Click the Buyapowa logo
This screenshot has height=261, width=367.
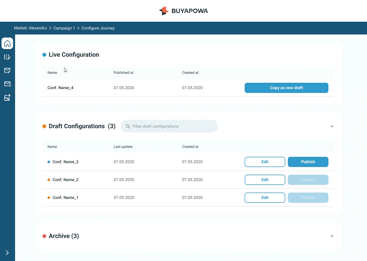(183, 11)
